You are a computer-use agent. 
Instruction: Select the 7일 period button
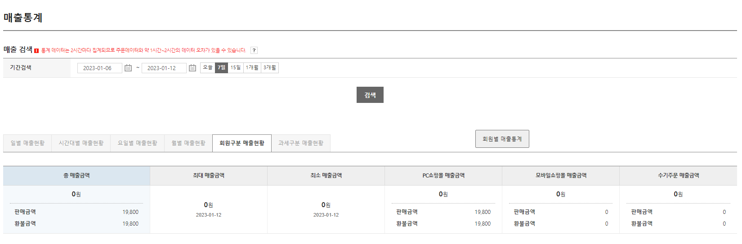click(x=222, y=68)
